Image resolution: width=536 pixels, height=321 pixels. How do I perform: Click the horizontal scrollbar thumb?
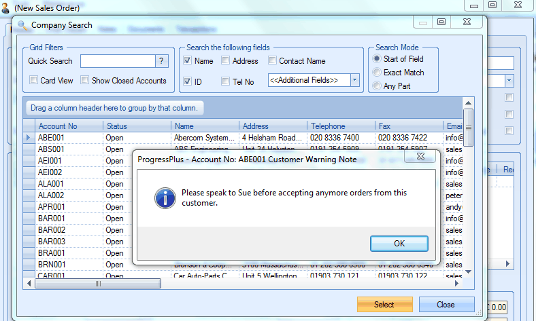[98, 284]
